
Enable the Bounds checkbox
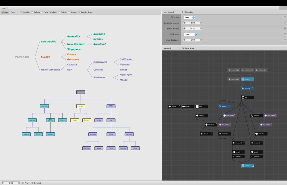coord(69,12)
